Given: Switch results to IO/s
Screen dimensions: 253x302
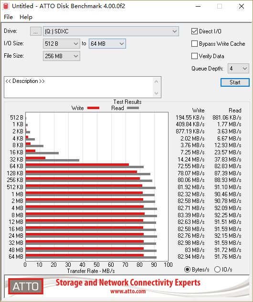Looking at the screenshot, I should [x=217, y=269].
